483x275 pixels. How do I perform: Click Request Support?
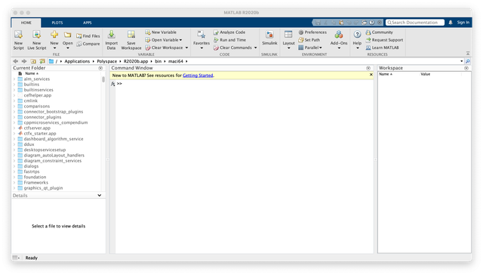tap(384, 40)
